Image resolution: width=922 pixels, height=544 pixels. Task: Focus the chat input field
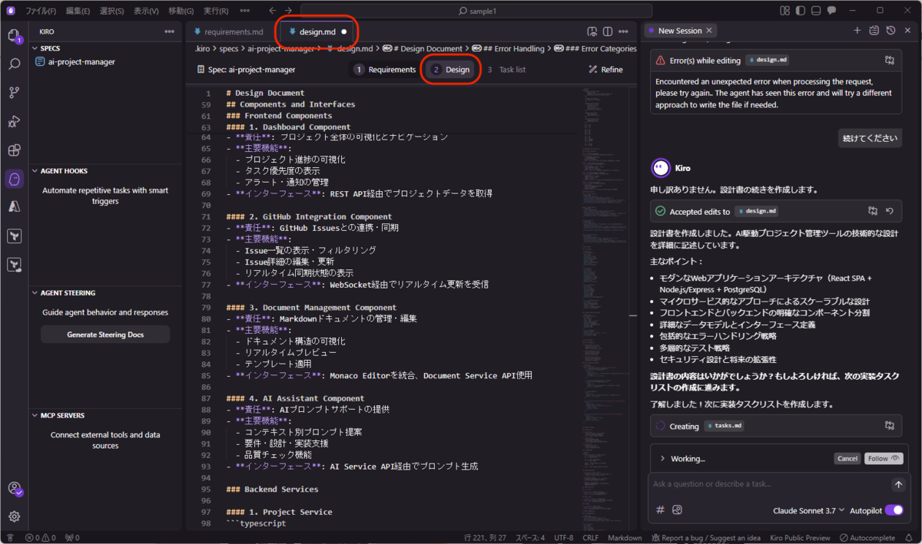point(768,484)
